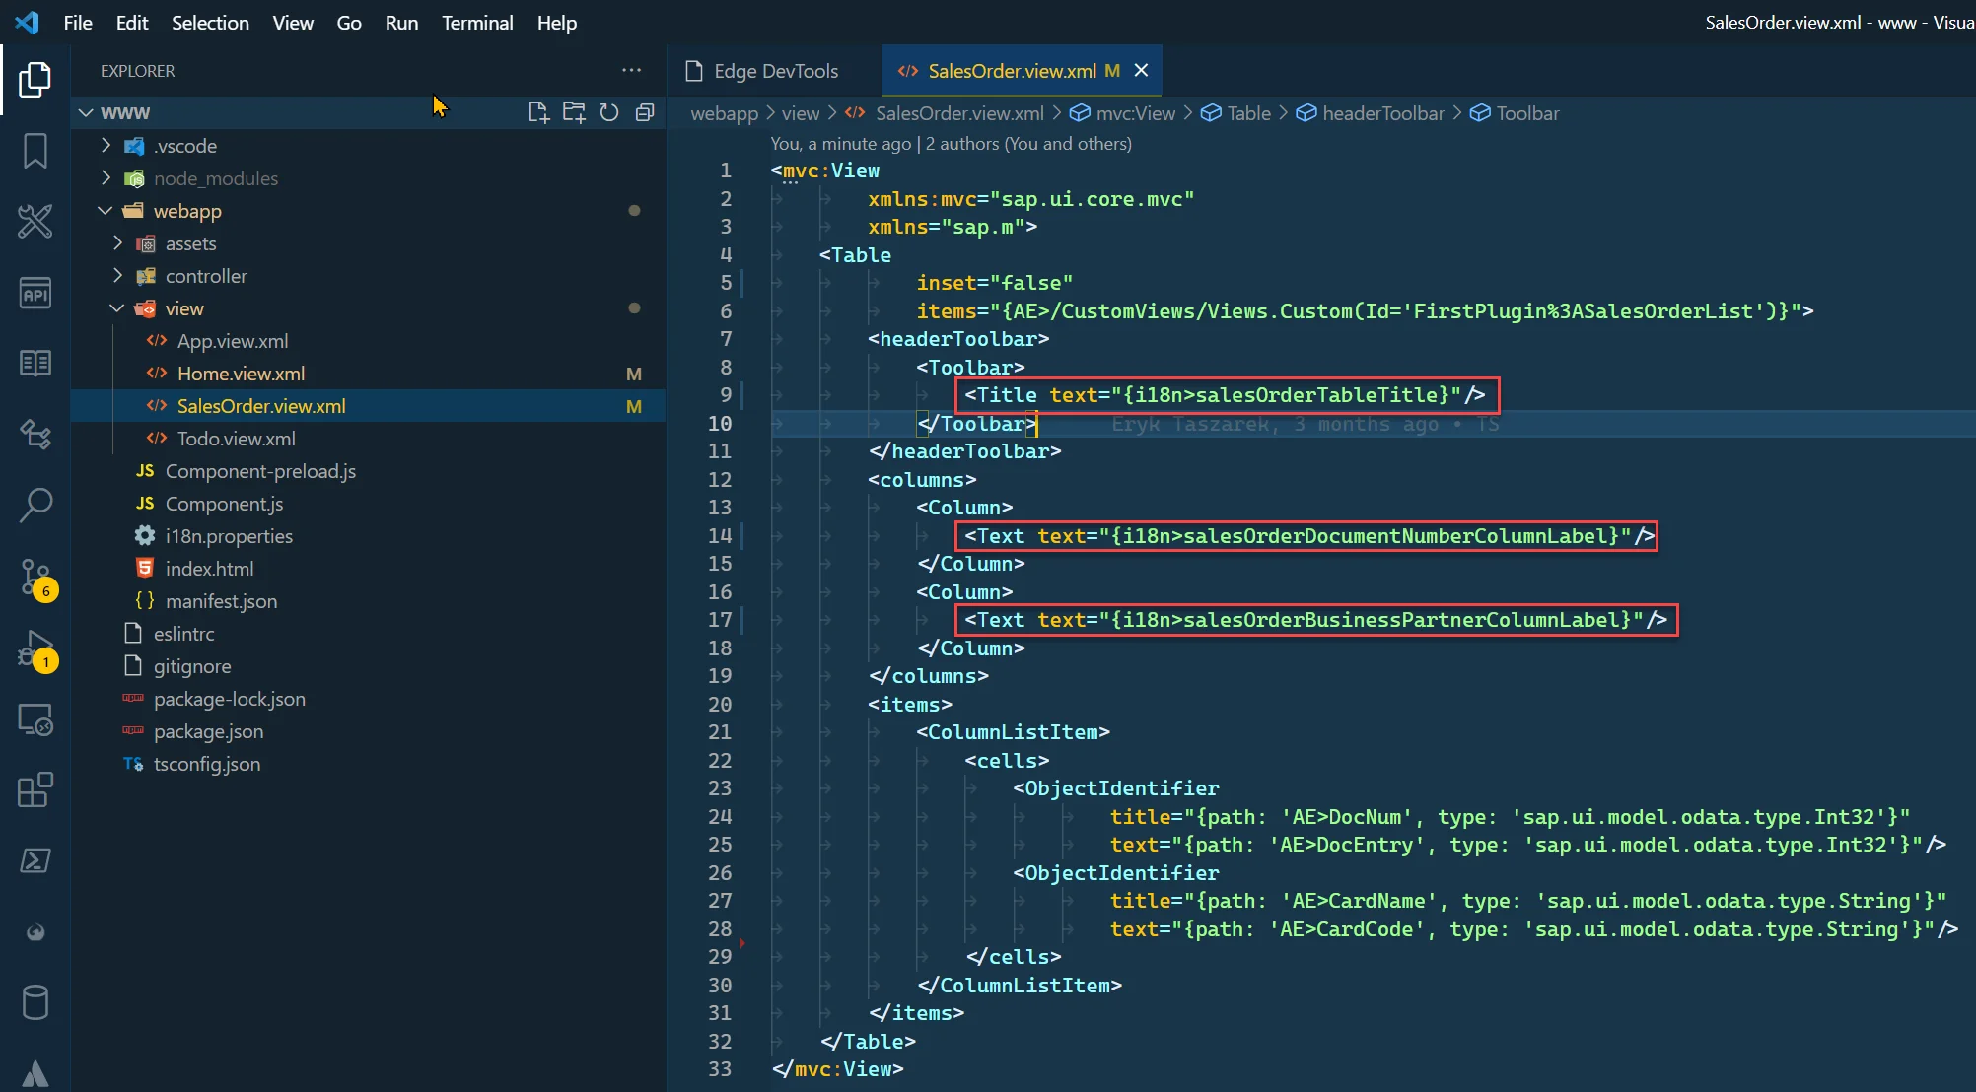Image resolution: width=1976 pixels, height=1092 pixels.
Task: Click New File icon in explorer header
Action: pyautogui.click(x=537, y=112)
